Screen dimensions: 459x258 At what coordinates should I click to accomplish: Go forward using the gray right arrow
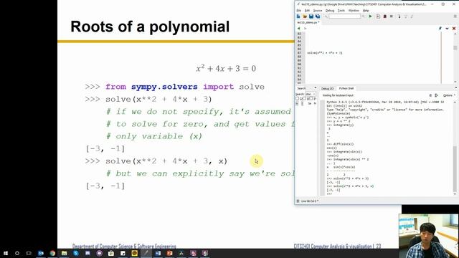tap(305, 29)
